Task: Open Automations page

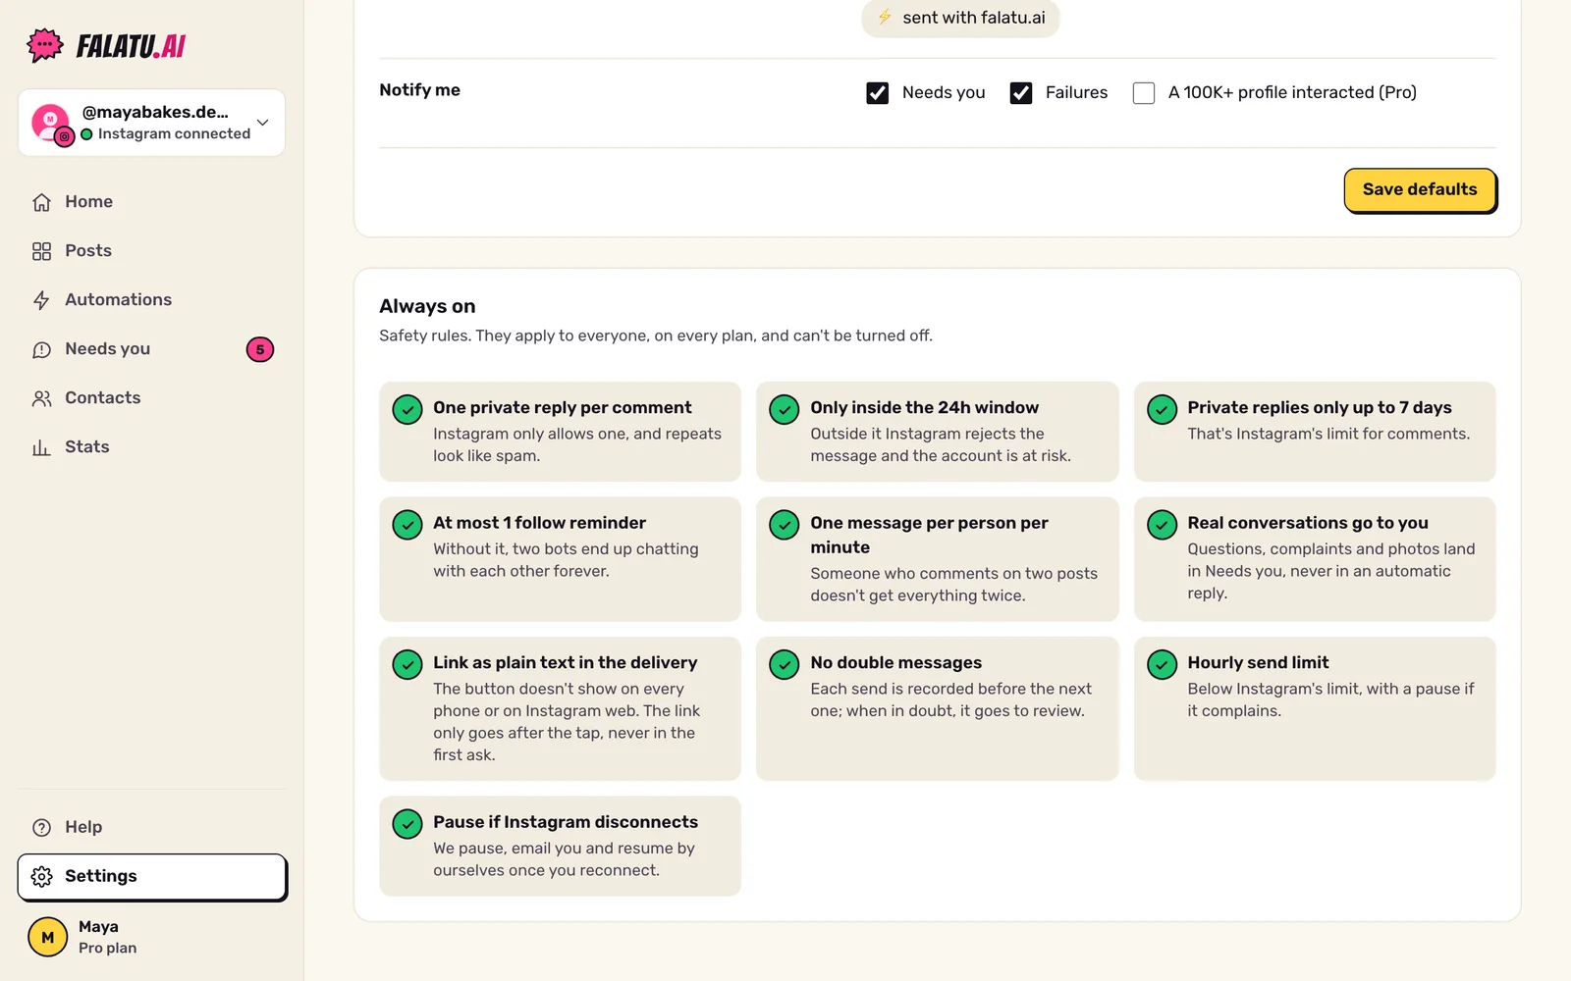Action: 152,300
